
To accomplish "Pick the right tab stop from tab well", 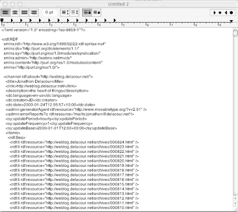I will click(x=226, y=13).
